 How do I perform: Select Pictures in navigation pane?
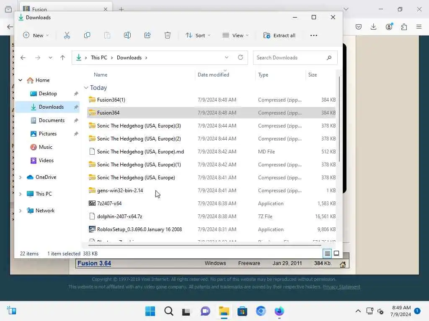click(48, 134)
